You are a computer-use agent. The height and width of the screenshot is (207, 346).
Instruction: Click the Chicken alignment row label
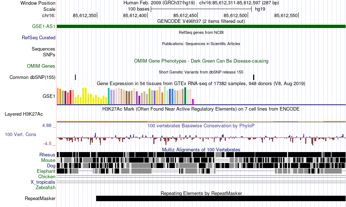coord(47,176)
